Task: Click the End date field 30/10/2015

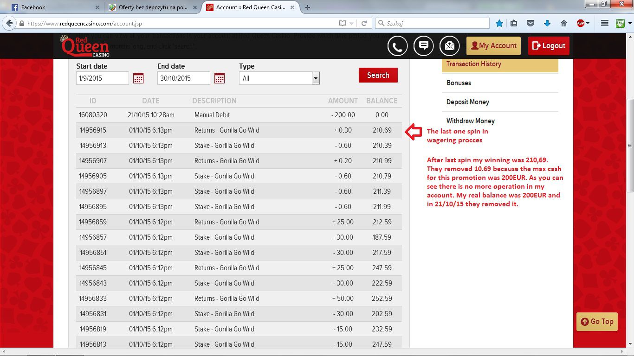Action: (183, 78)
